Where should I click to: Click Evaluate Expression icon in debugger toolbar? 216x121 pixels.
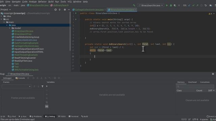(x=55, y=78)
